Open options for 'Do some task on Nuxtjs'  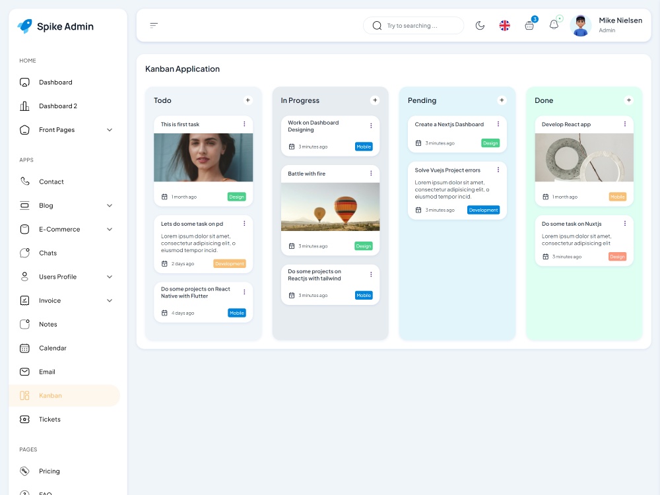pyautogui.click(x=624, y=224)
